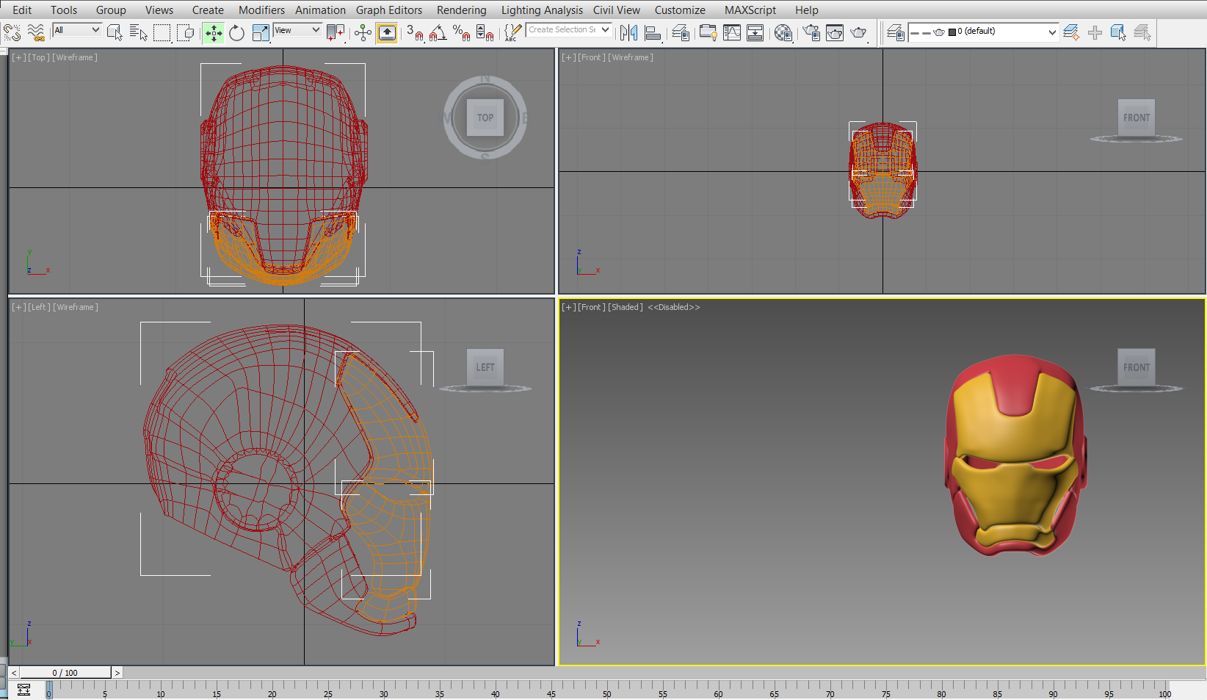Click the TOP face of ViewCube
1207x700 pixels.
tap(485, 118)
